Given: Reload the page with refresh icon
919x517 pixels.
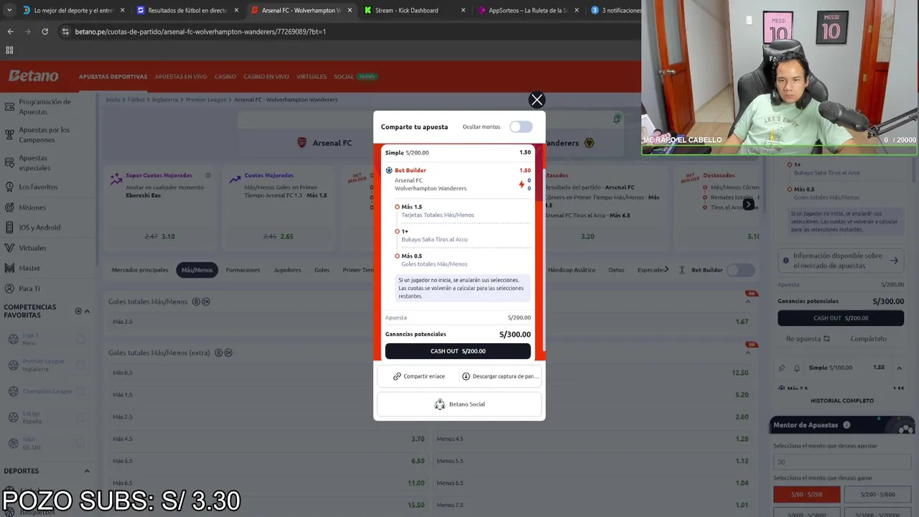Looking at the screenshot, I should coord(45,32).
